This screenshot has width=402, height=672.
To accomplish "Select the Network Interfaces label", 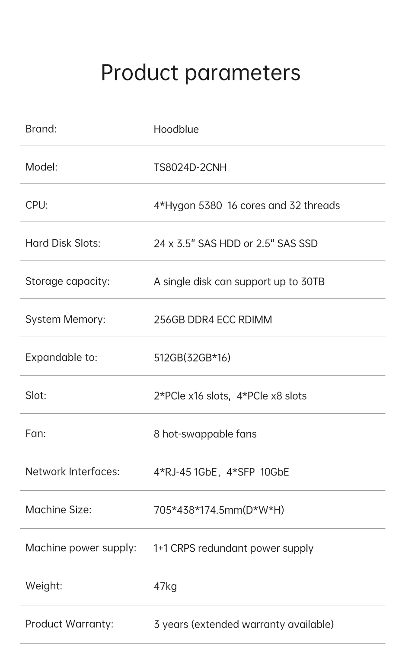I will [x=72, y=472].
